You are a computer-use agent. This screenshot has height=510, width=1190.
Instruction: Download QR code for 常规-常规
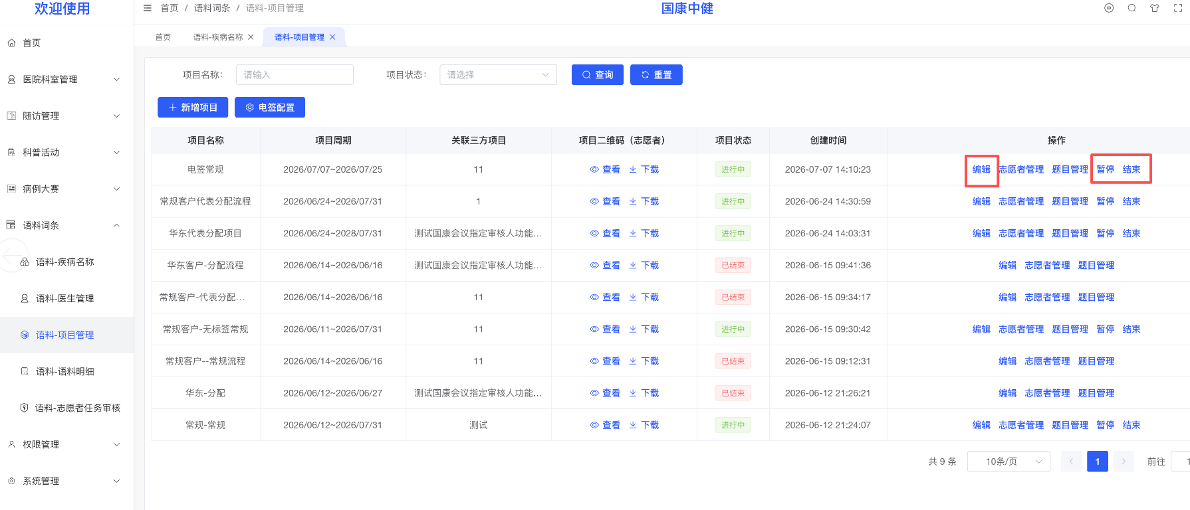point(644,424)
